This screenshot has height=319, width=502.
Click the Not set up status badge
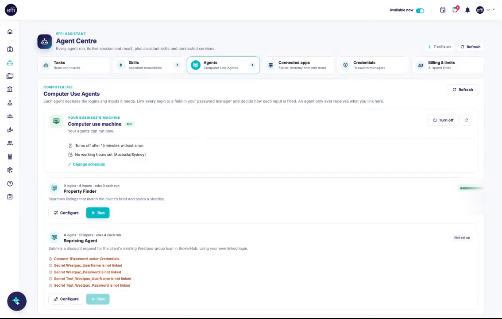[462, 237]
